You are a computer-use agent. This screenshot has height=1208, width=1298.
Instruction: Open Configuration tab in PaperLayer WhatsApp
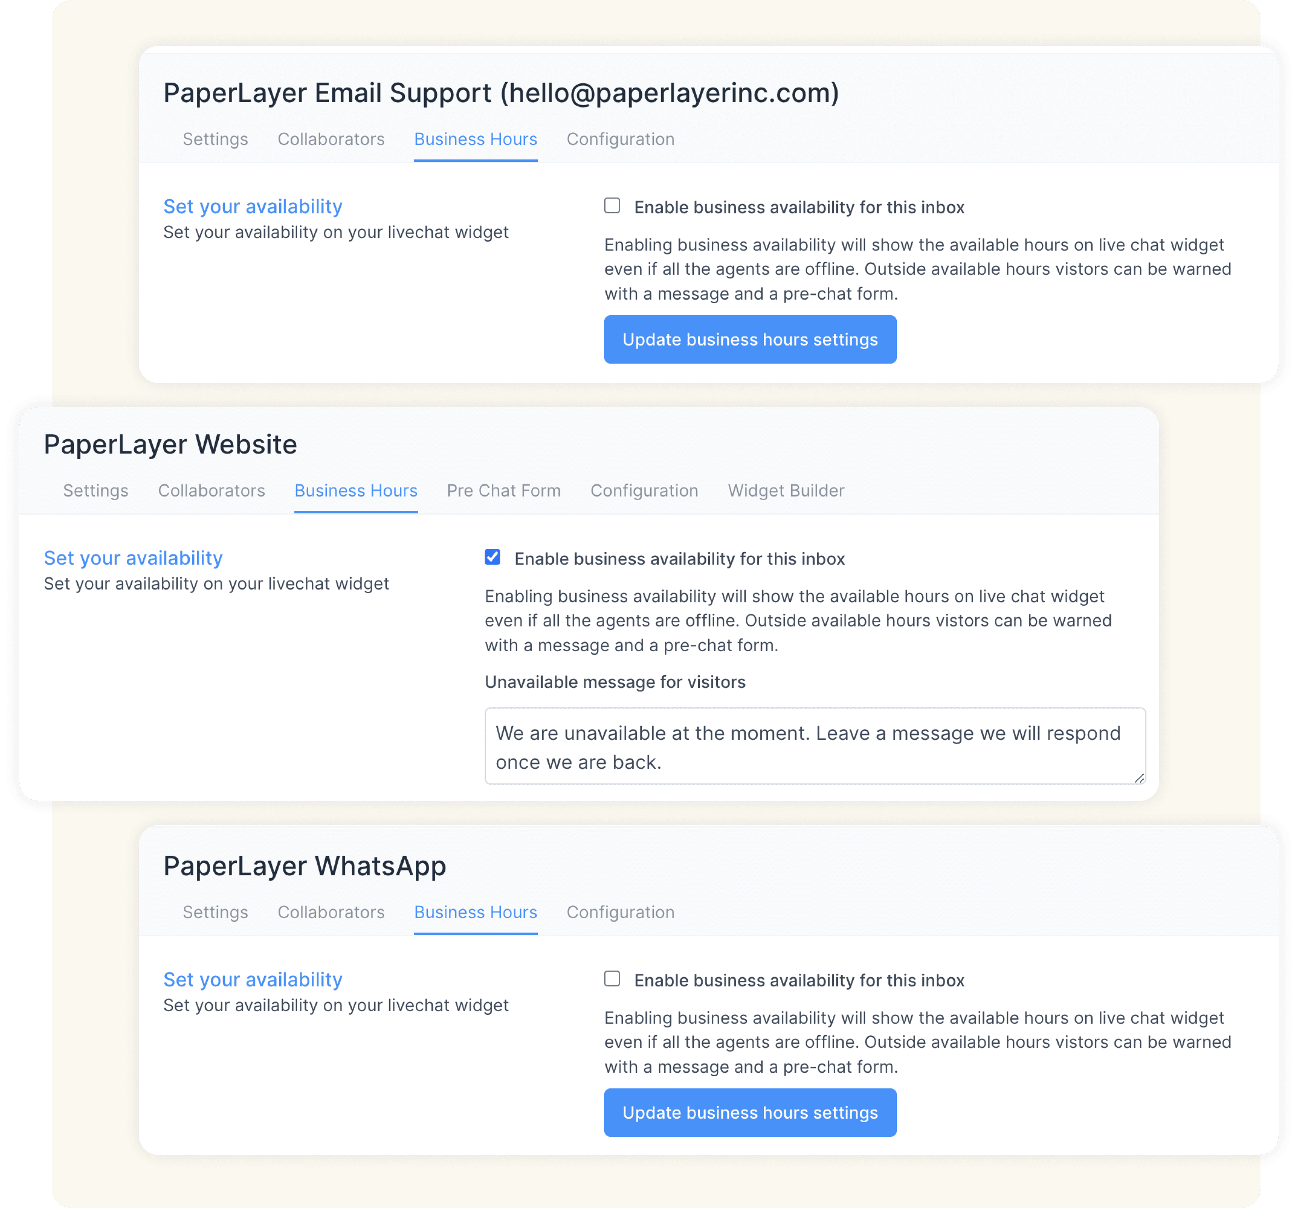[x=620, y=912]
